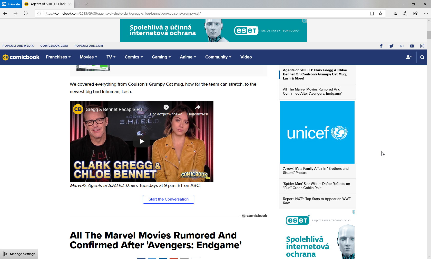Viewport: 431px width, 259px height.
Task: Expand the Community menu
Action: 218,57
